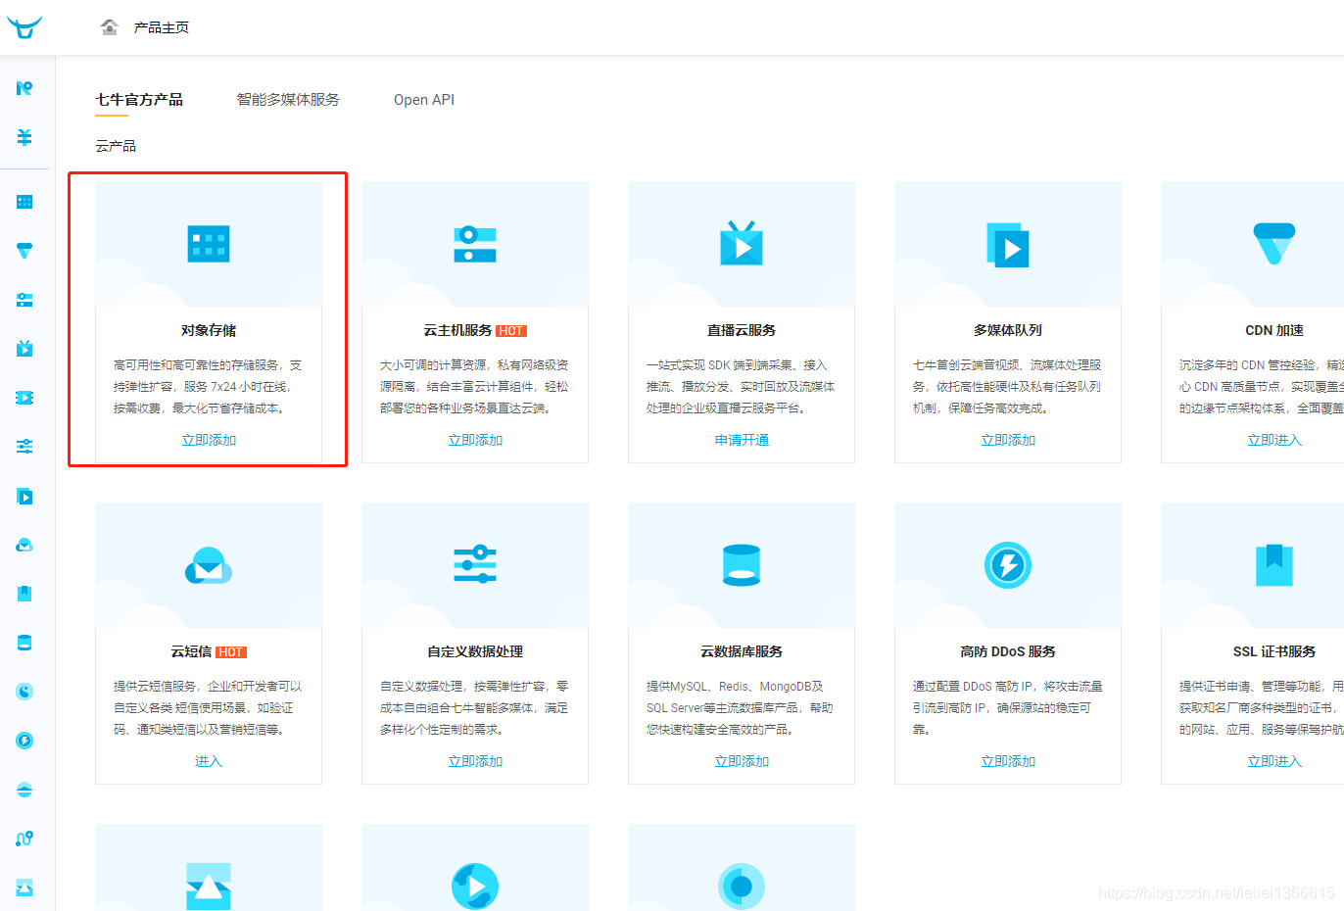Click 立即添加 under 高防 DDoS 服务
This screenshot has width=1344, height=911.
click(1008, 761)
